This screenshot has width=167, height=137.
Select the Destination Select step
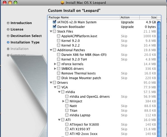(x=24, y=36)
